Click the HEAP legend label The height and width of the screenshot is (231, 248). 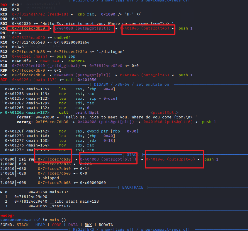[40, 225]
